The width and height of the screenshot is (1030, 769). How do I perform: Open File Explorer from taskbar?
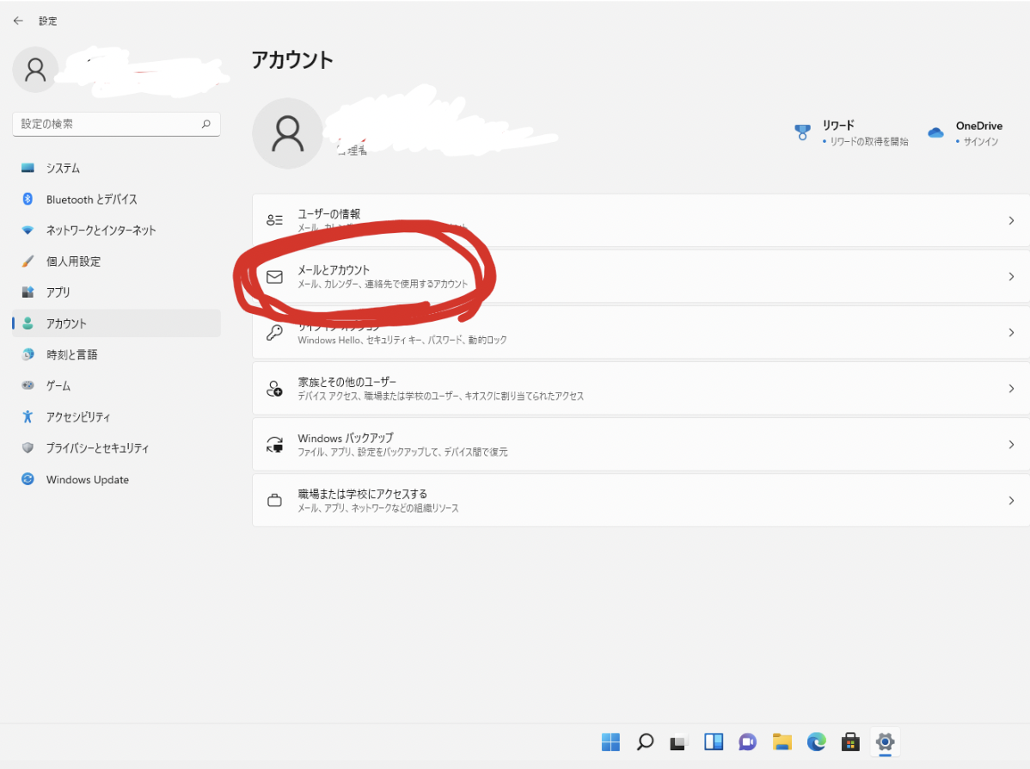(x=782, y=742)
